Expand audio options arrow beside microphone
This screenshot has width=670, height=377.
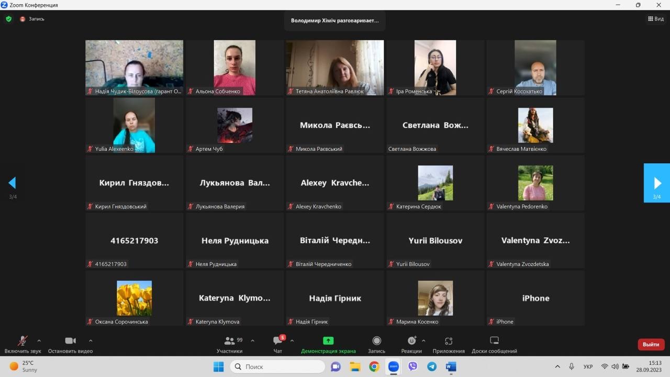click(x=39, y=340)
